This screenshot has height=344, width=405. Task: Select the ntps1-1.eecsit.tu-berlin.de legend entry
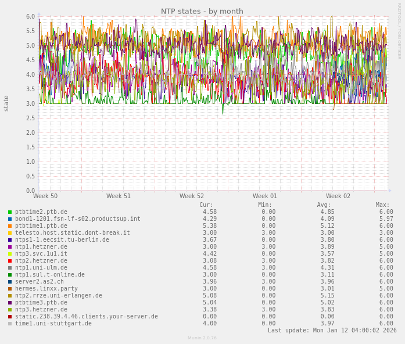(x=62, y=240)
